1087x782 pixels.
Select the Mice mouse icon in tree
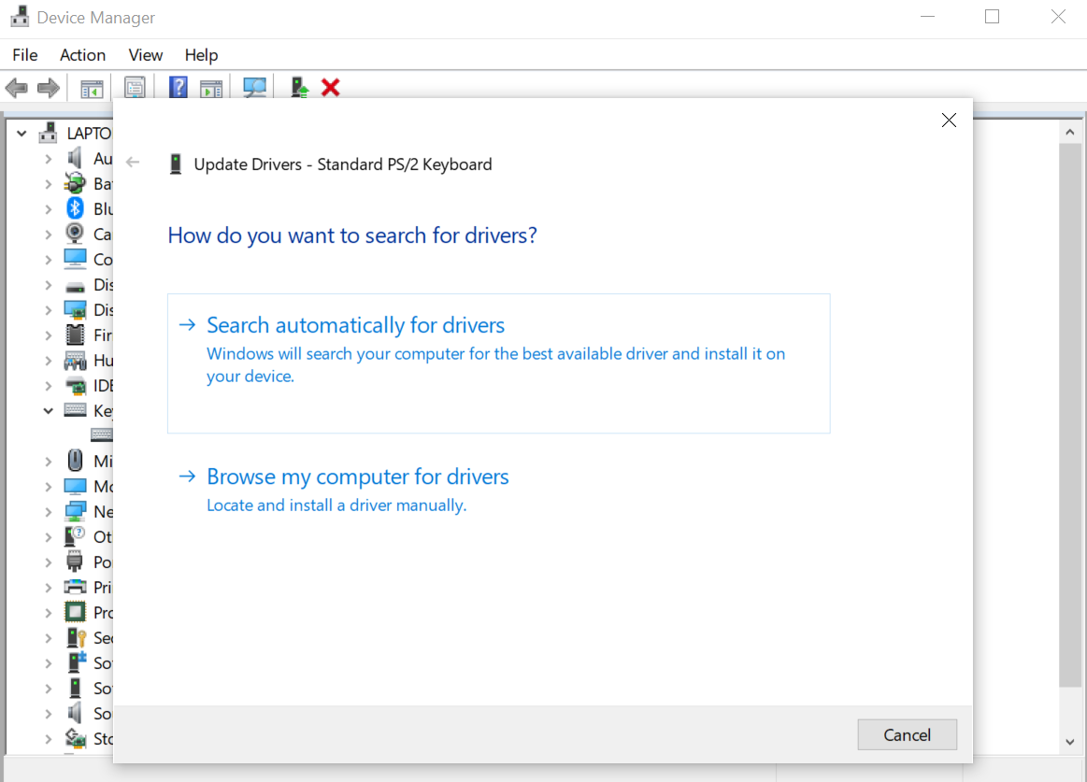pos(75,461)
